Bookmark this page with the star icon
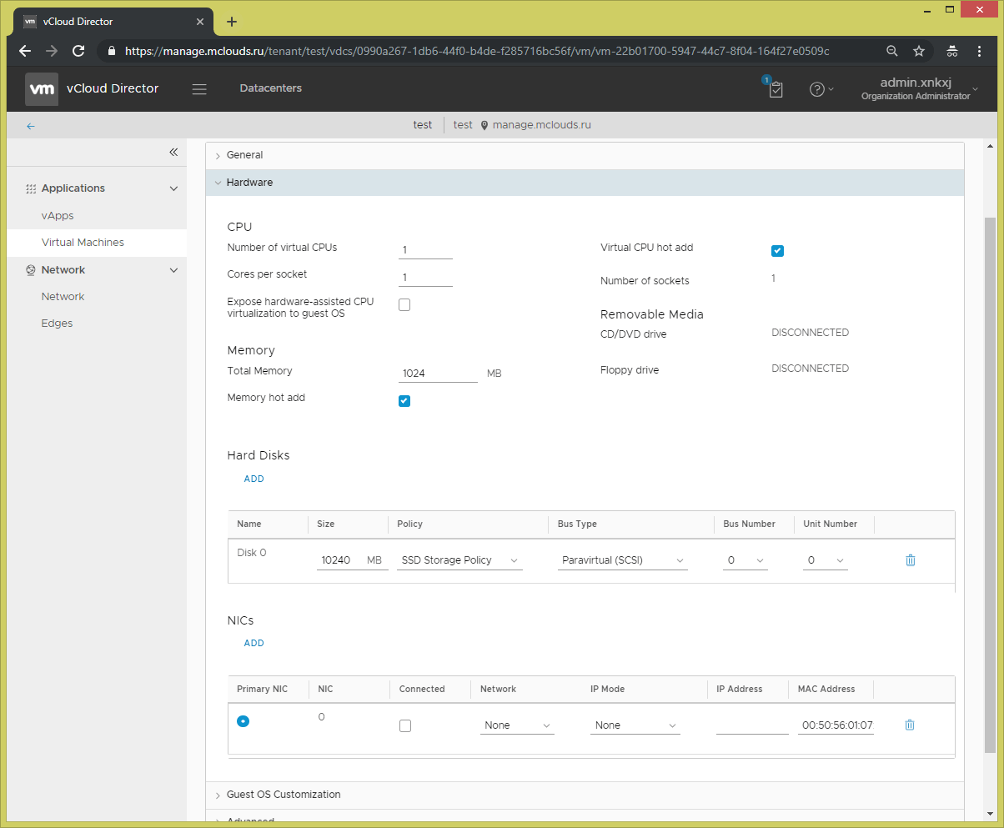The image size is (1004, 828). [x=919, y=51]
